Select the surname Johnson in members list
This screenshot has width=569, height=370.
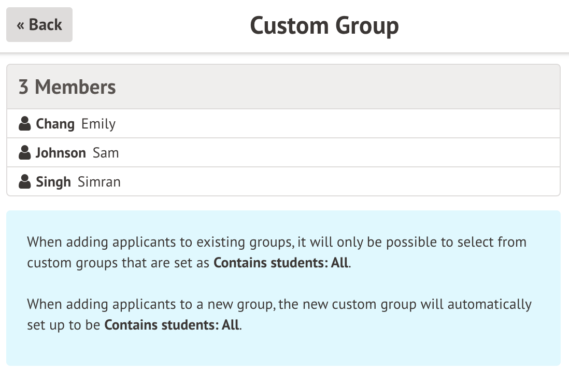(x=61, y=153)
